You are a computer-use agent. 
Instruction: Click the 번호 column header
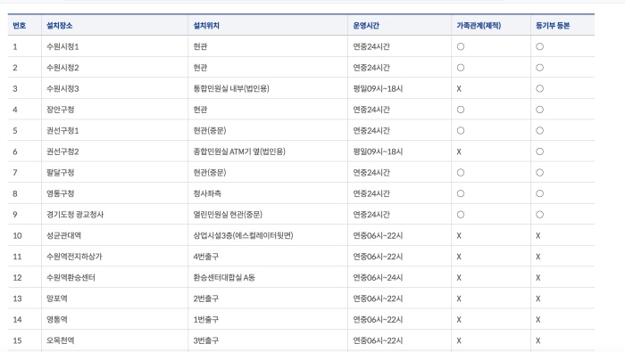point(24,25)
